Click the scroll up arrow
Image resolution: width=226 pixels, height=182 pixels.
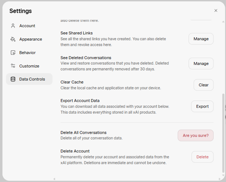pyautogui.click(x=223, y=22)
